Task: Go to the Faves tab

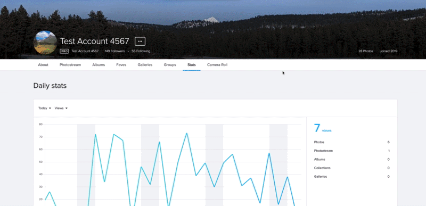Action: 121,65
